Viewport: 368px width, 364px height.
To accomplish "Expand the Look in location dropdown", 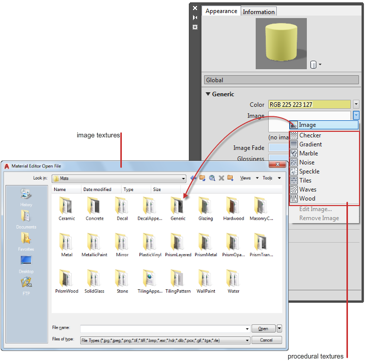I will 184,178.
